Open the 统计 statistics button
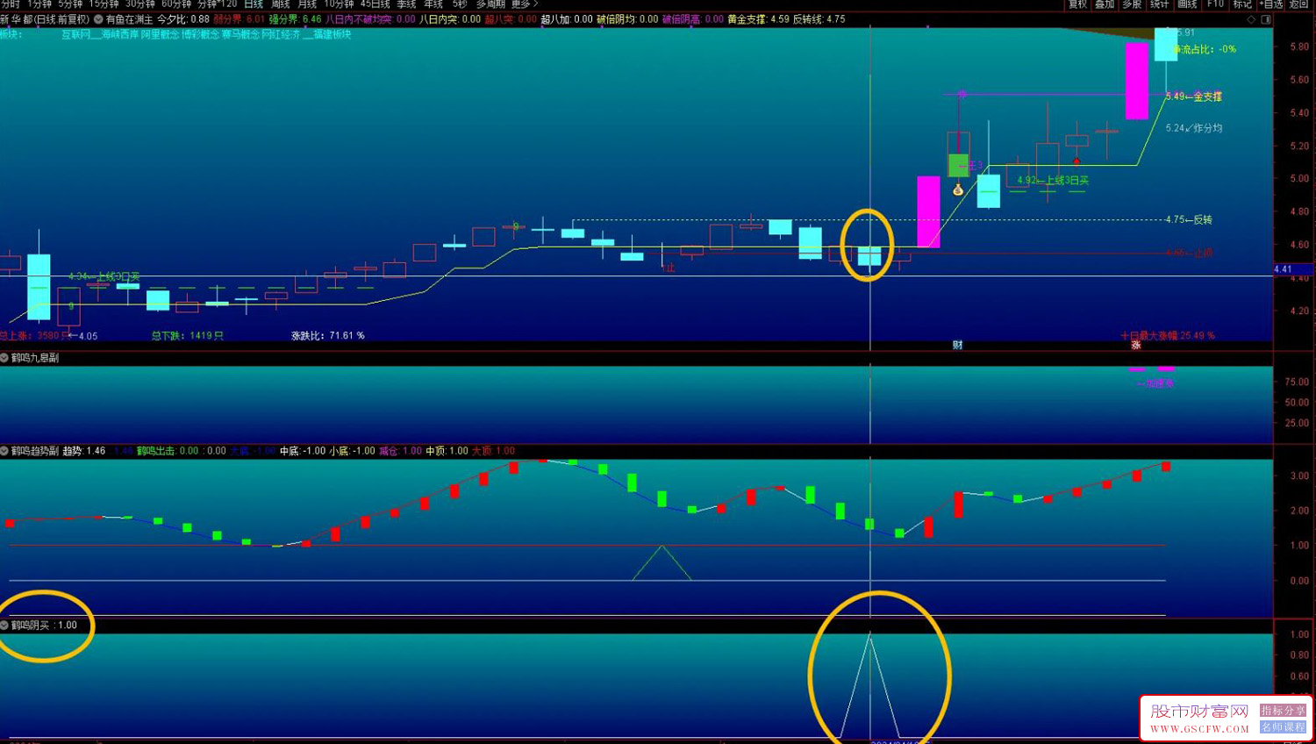The image size is (1316, 744). tap(1160, 4)
